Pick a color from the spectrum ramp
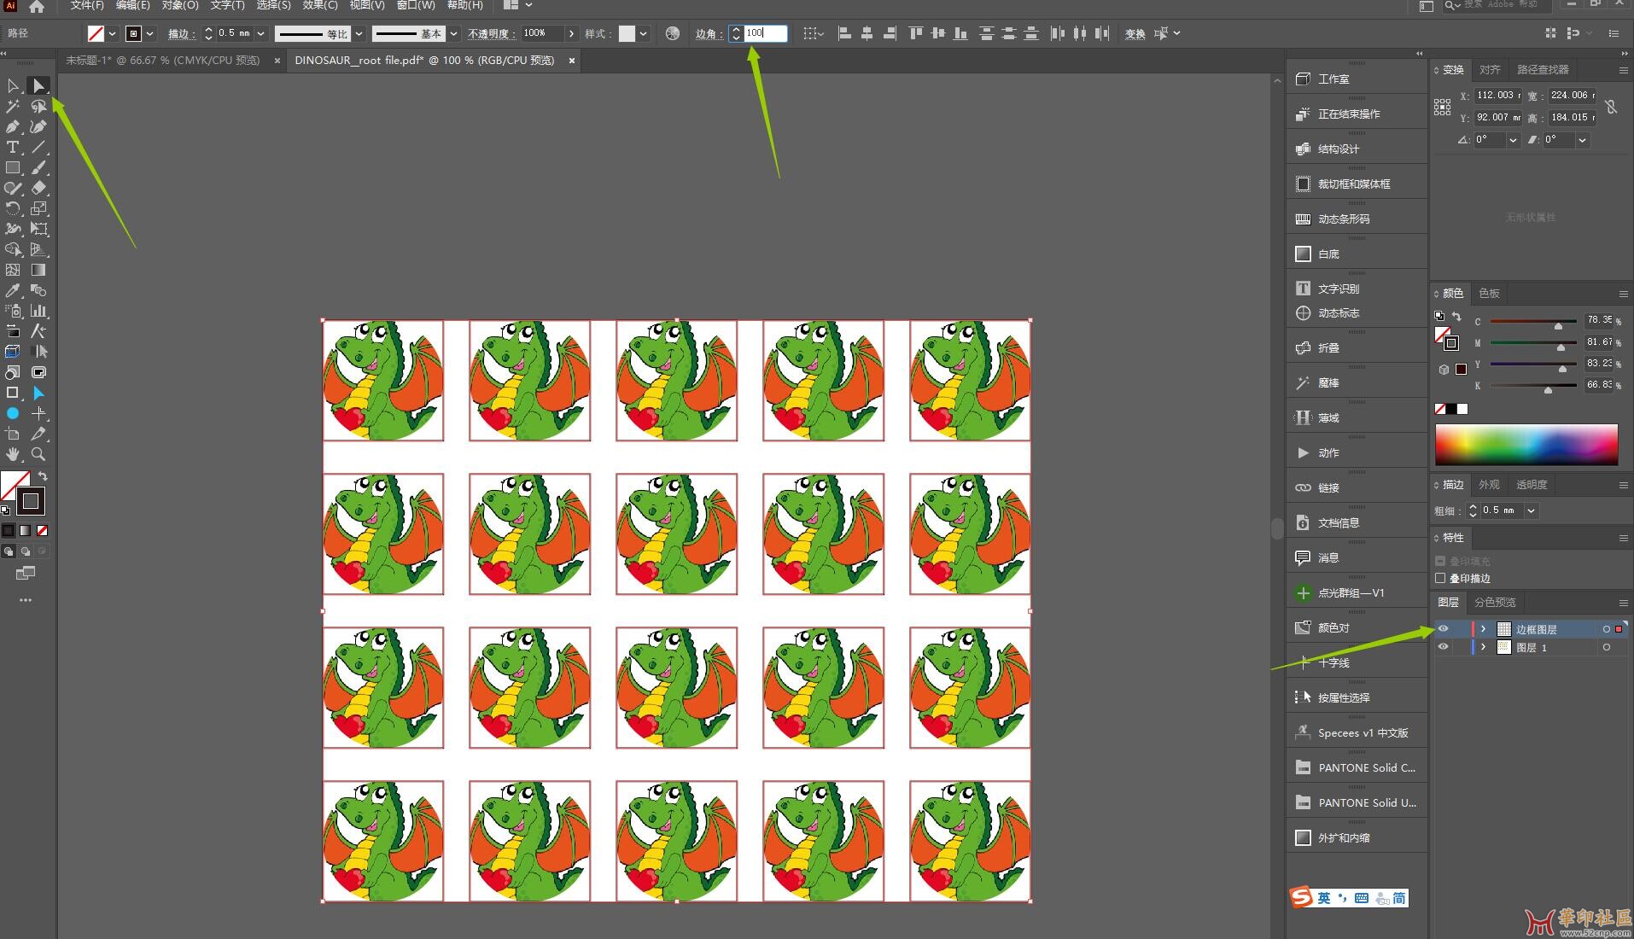The image size is (1634, 939). [1526, 445]
